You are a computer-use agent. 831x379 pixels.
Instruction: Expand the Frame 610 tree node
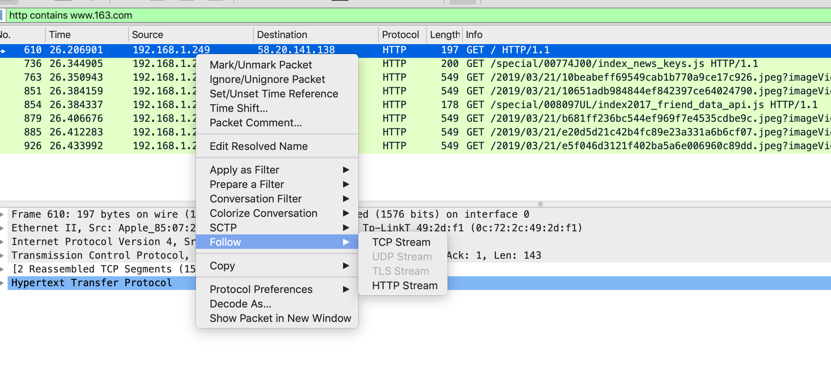coord(2,214)
